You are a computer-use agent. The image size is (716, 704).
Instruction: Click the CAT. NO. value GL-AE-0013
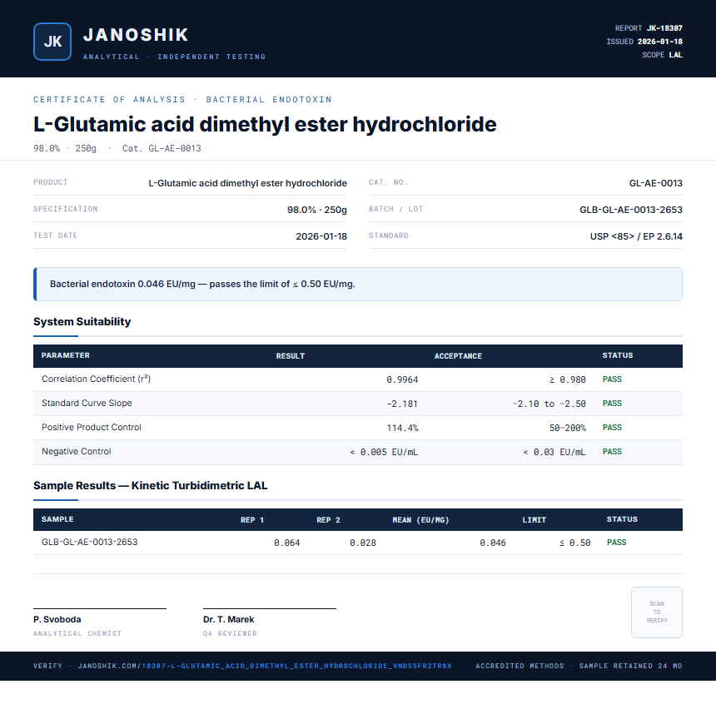pos(656,183)
